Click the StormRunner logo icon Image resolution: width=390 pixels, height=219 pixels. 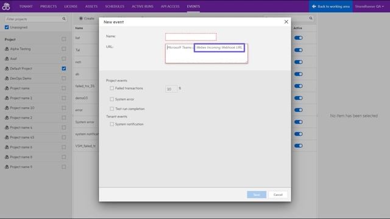6,6
